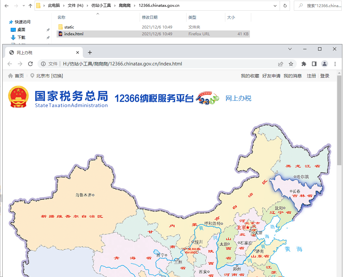Open the browser profile menu

point(325,64)
